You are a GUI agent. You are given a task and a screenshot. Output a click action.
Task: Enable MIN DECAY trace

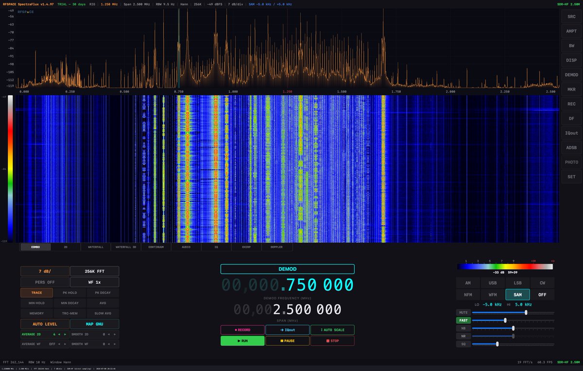(x=70, y=303)
